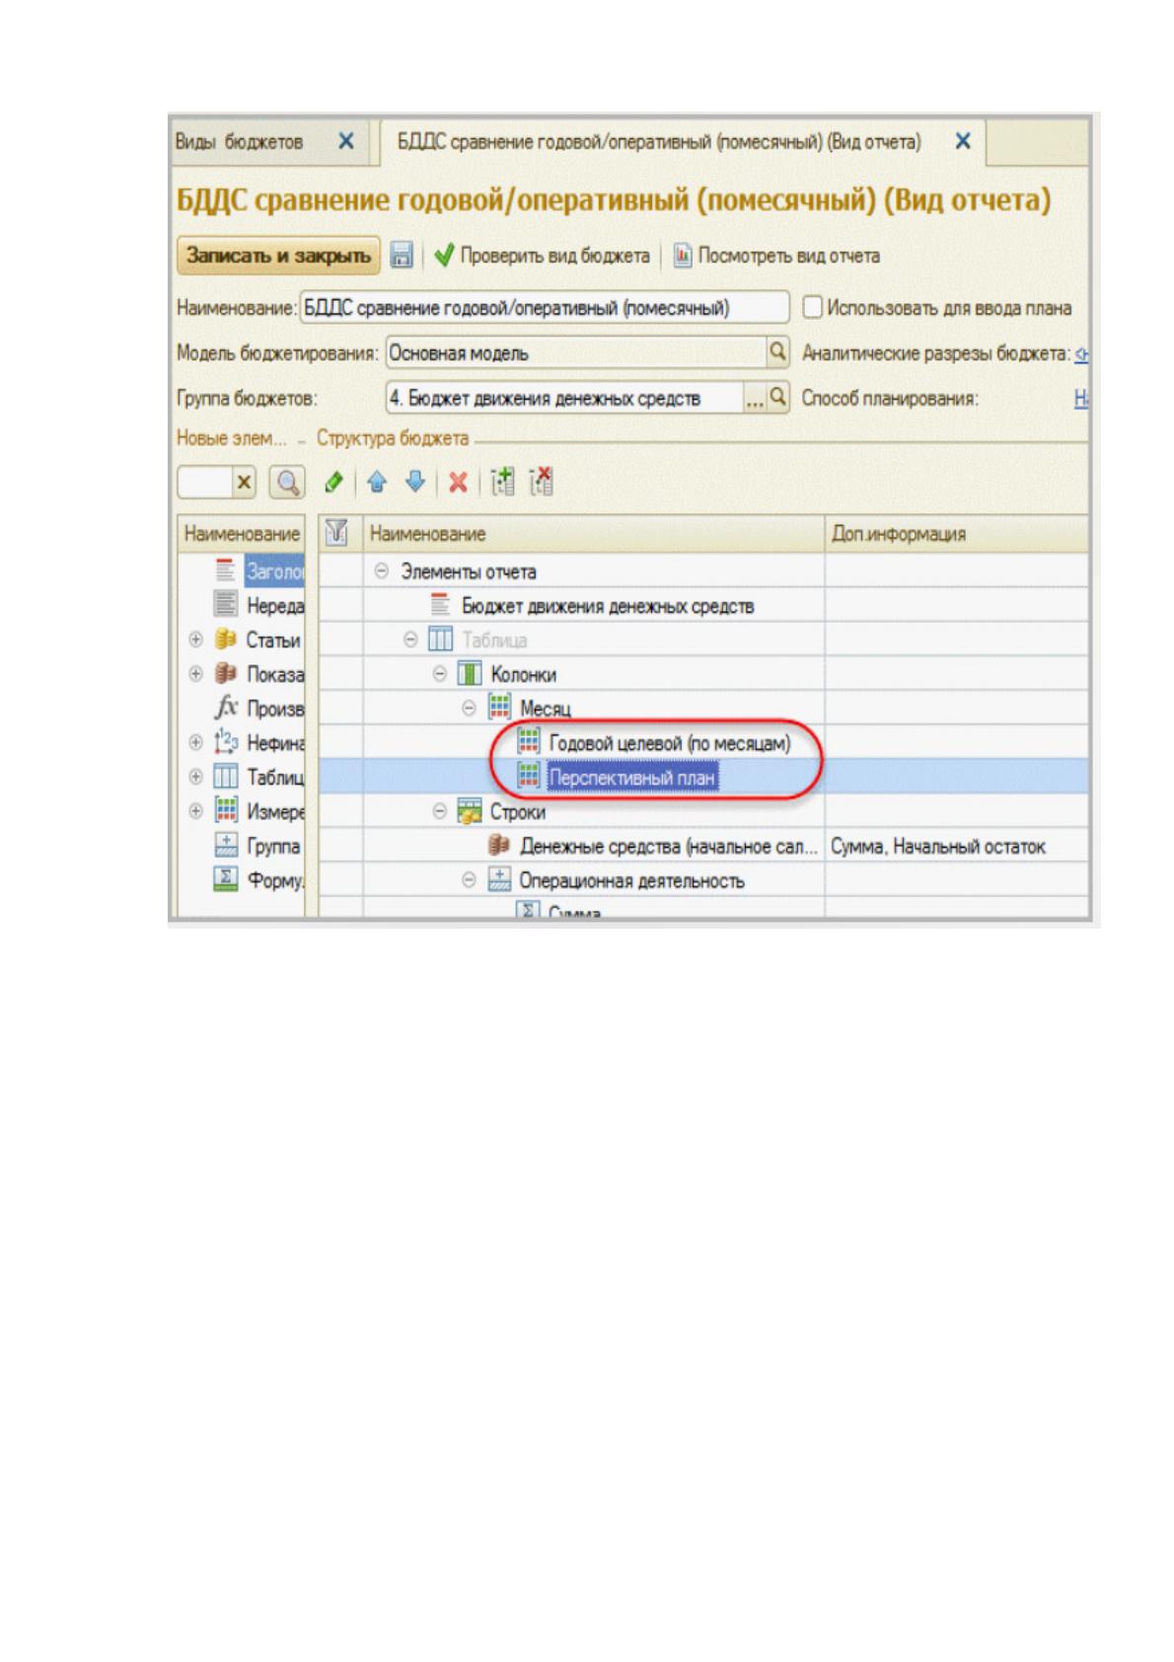This screenshot has width=1174, height=1662.
Task: Click the green pencil edit icon
Action: (333, 483)
